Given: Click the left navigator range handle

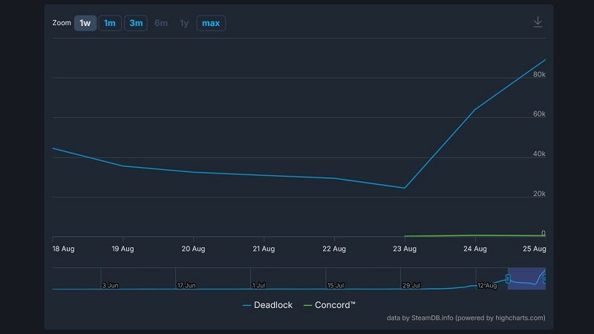Looking at the screenshot, I should (508, 278).
